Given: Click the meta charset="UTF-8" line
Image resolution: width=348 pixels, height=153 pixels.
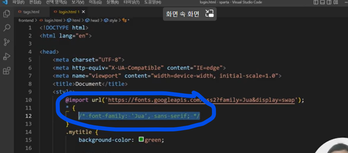Looking at the screenshot, I should [x=89, y=60].
